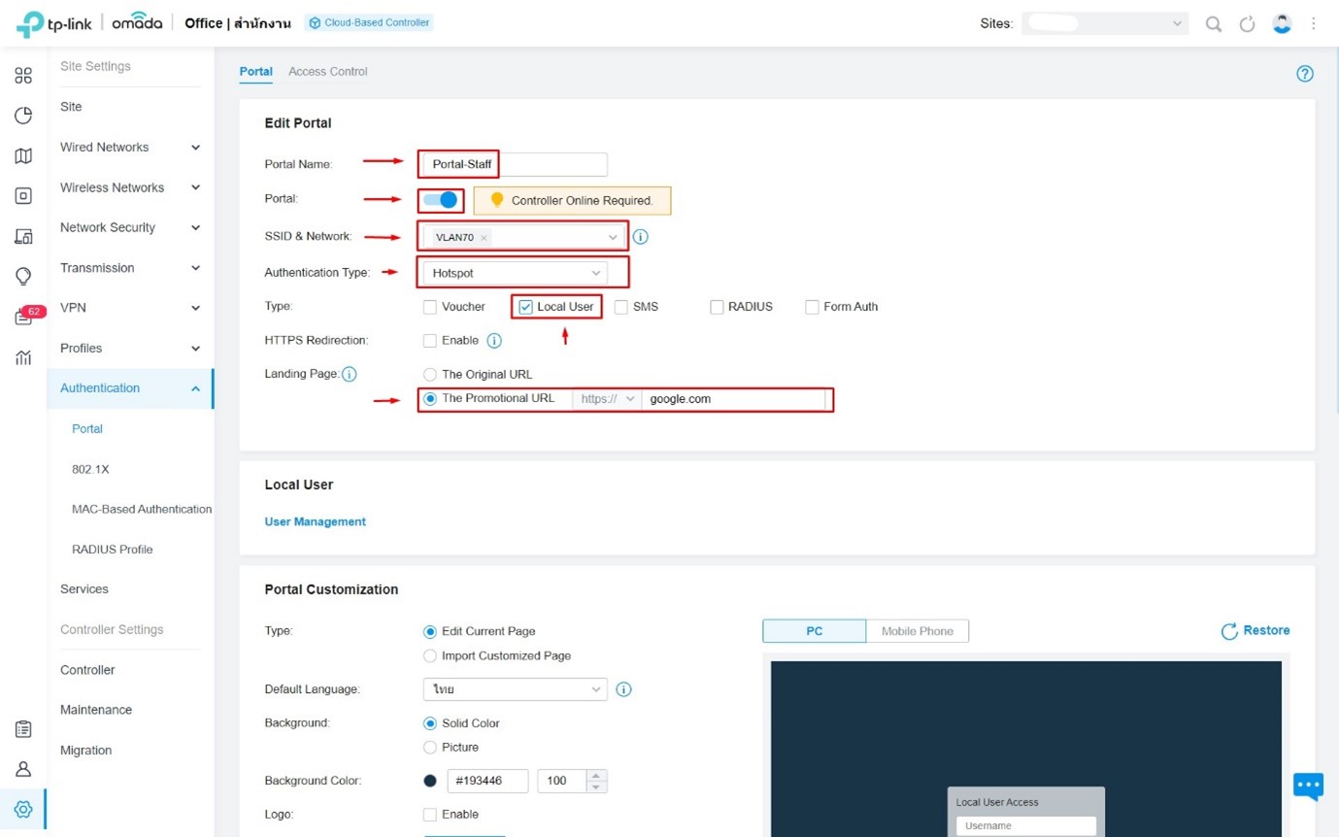Open the Statistics pie chart icon
The width and height of the screenshot is (1339, 837).
coord(23,116)
